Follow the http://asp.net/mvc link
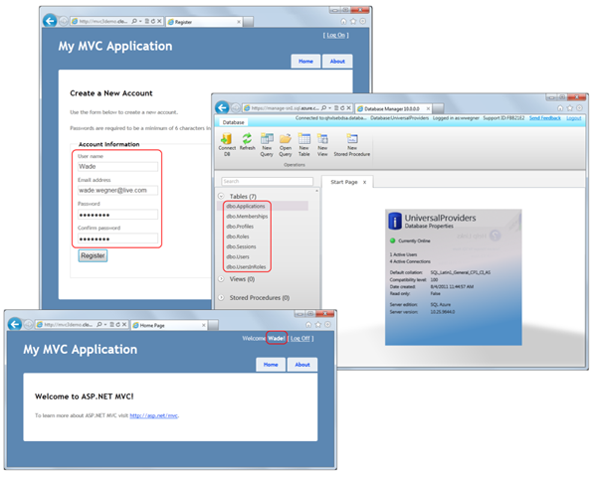The height and width of the screenshot is (477, 597). click(158, 415)
